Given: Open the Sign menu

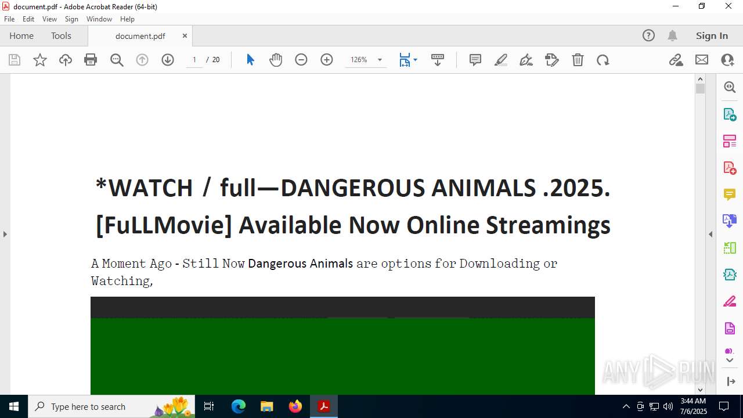Looking at the screenshot, I should 71,19.
